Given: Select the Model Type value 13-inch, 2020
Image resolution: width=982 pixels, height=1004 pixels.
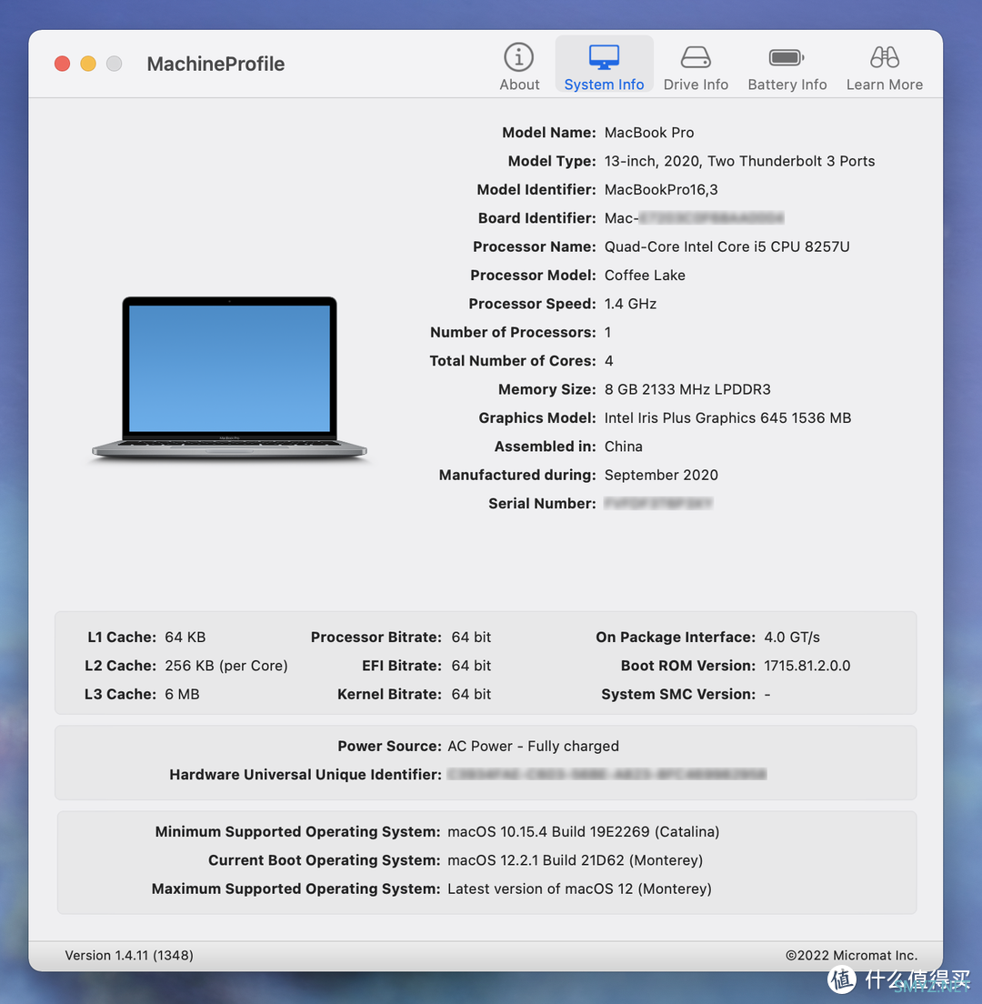Looking at the screenshot, I should [739, 161].
